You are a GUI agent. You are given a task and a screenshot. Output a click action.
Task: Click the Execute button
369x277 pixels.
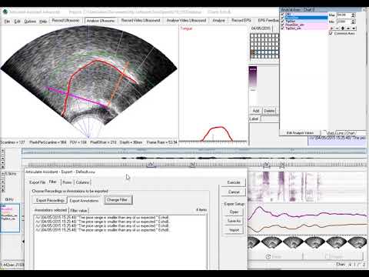pos(234,182)
